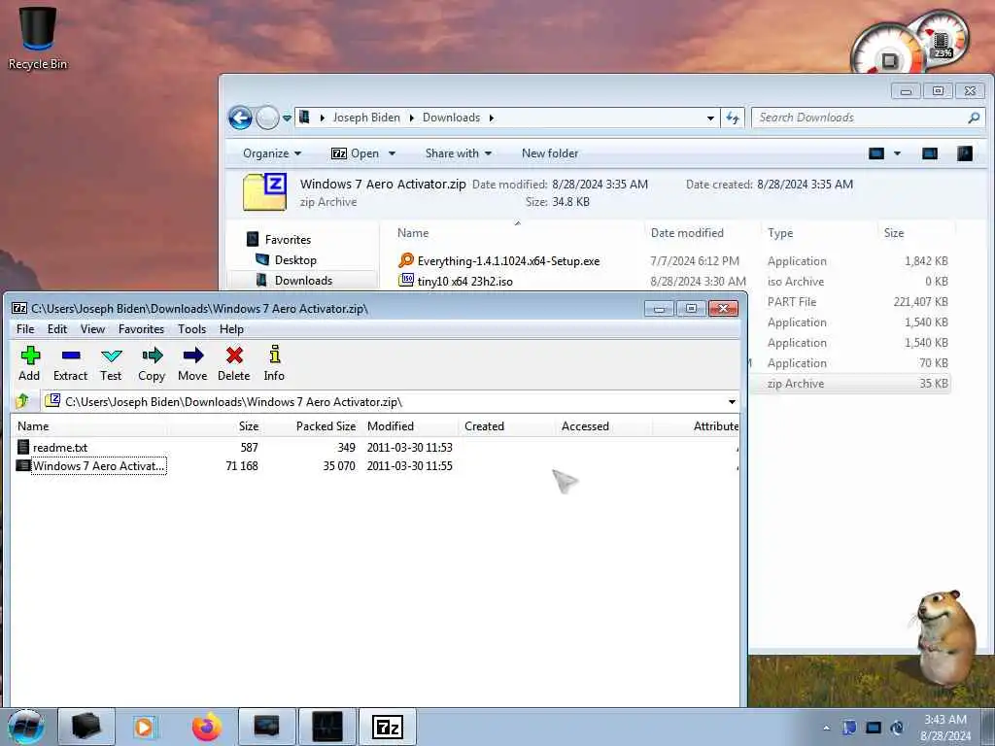
Task: Open Firefox from the taskbar
Action: coord(207,727)
